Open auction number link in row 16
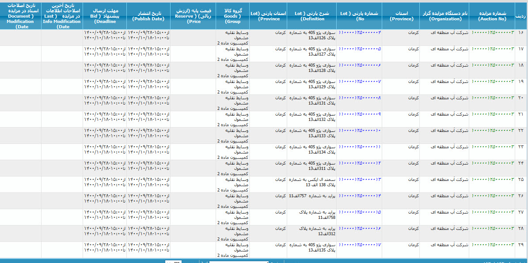This screenshot has width=528, height=263. (493, 33)
